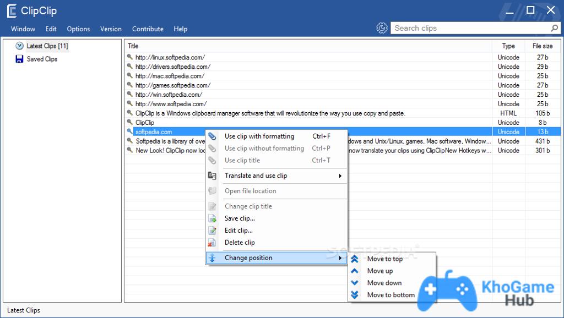Click the Move up arrow icon

355,271
